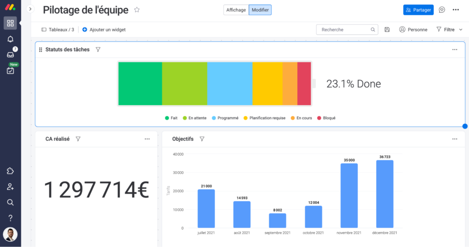Expand the Filtre dropdown chevron
469x247 pixels.
click(461, 30)
